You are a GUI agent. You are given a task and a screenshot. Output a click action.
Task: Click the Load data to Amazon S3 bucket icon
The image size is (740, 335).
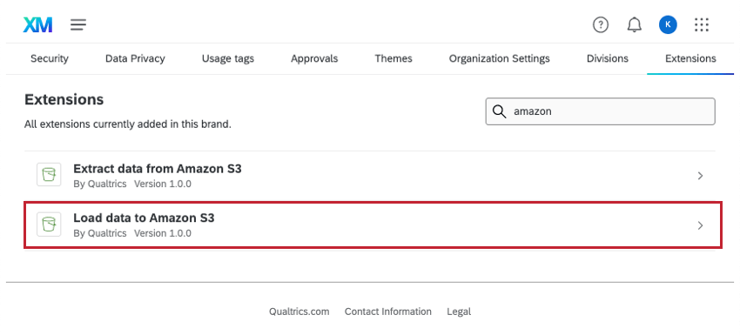click(x=49, y=224)
